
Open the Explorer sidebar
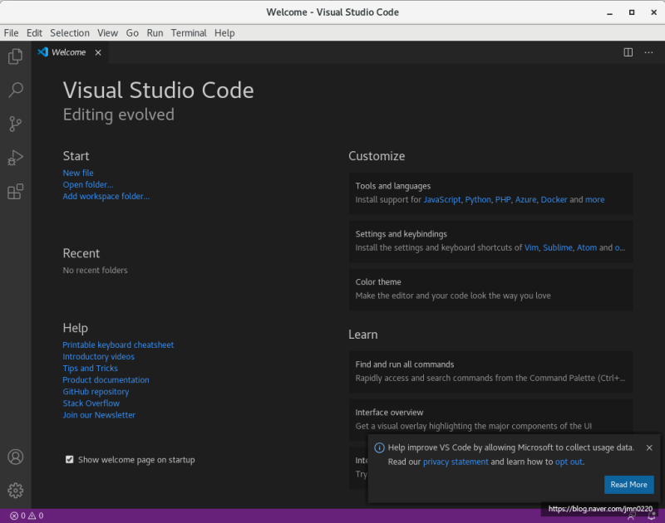point(15,56)
